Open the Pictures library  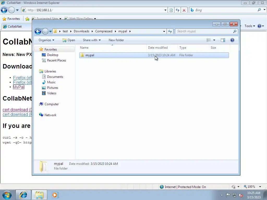53,88
